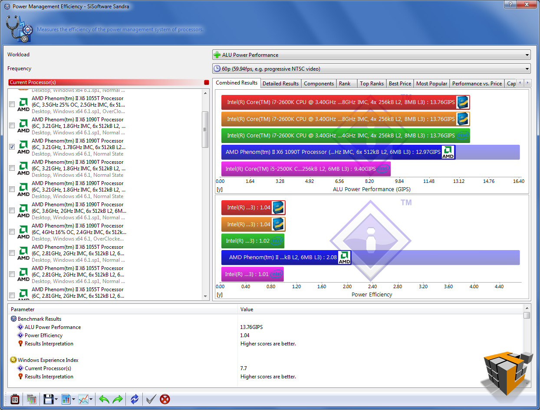Open the Most Popular tab
This screenshot has width=540, height=410.
click(x=431, y=84)
